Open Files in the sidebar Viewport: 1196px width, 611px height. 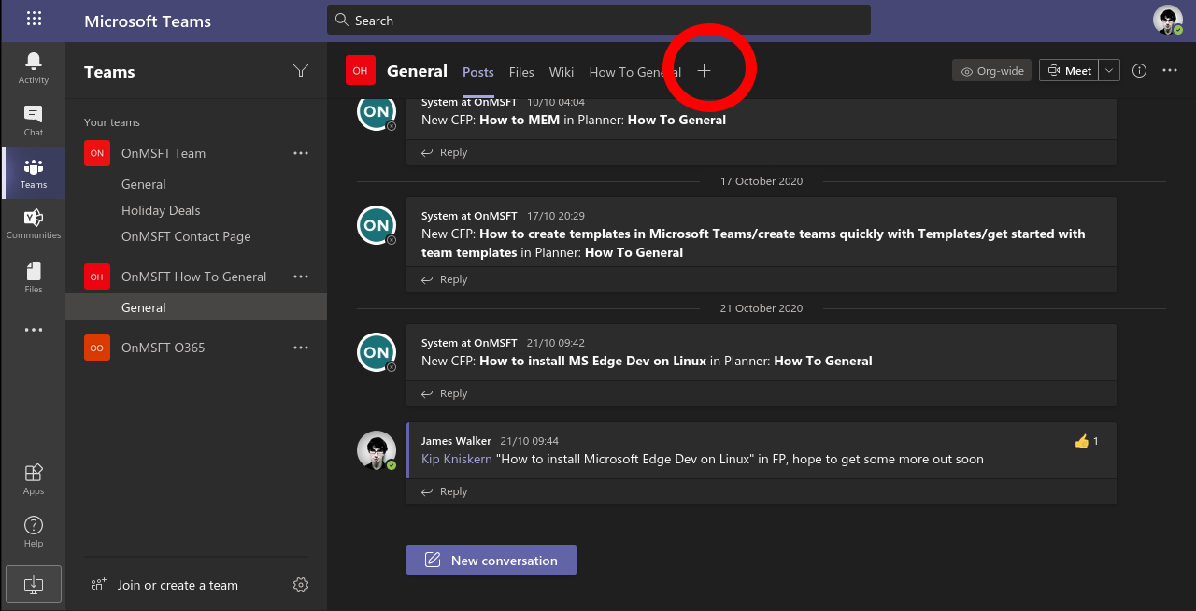pyautogui.click(x=34, y=277)
